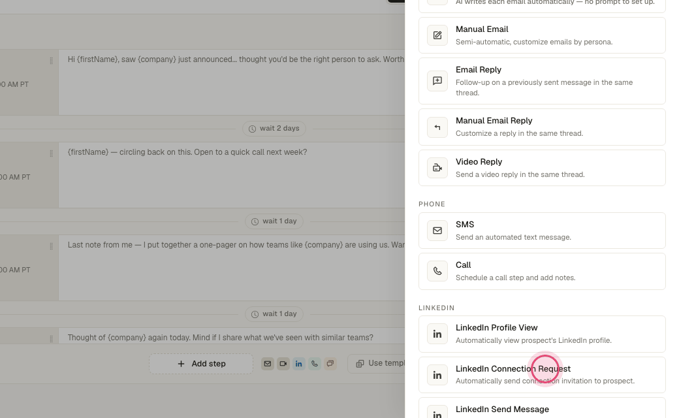Click the email quick-add icon beside Add step

268,364
